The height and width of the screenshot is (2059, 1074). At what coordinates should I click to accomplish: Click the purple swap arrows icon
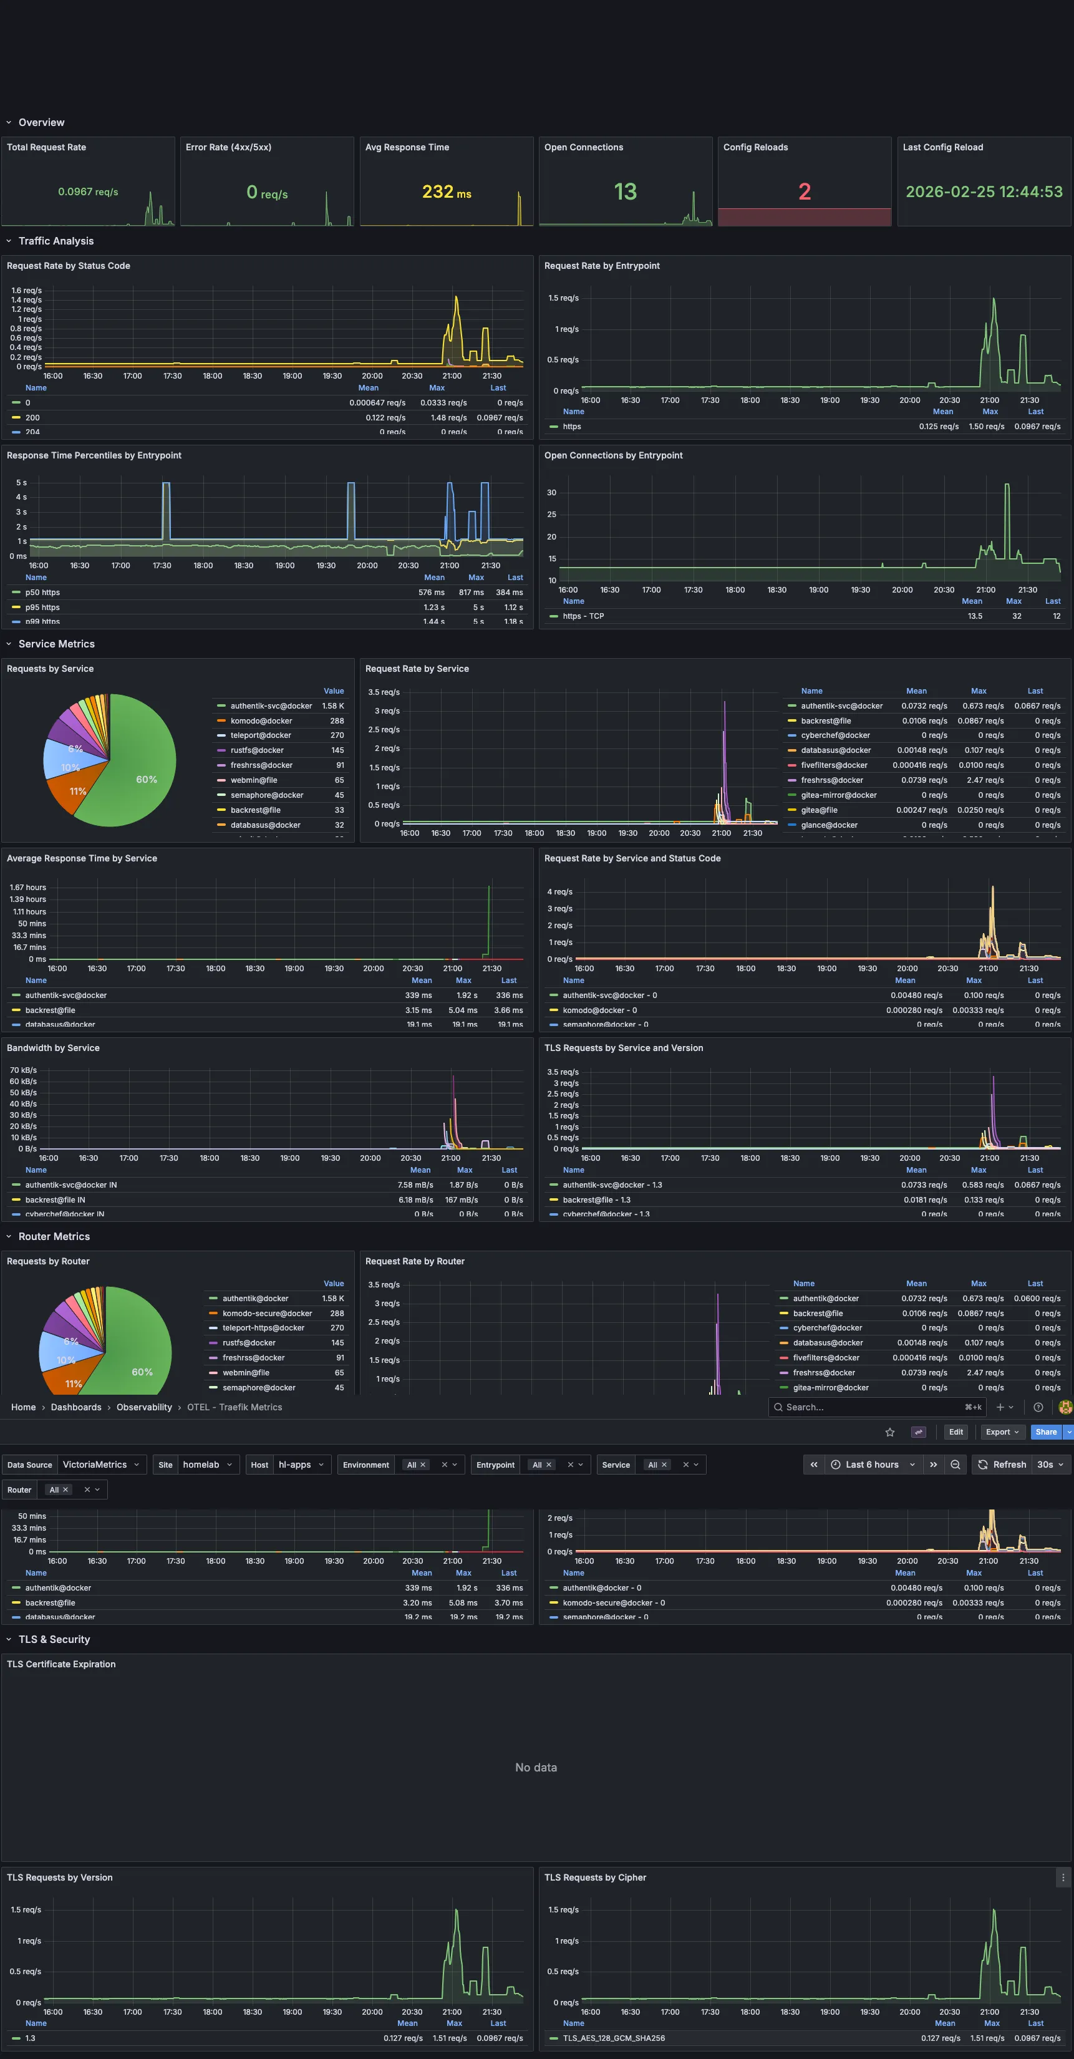918,1432
